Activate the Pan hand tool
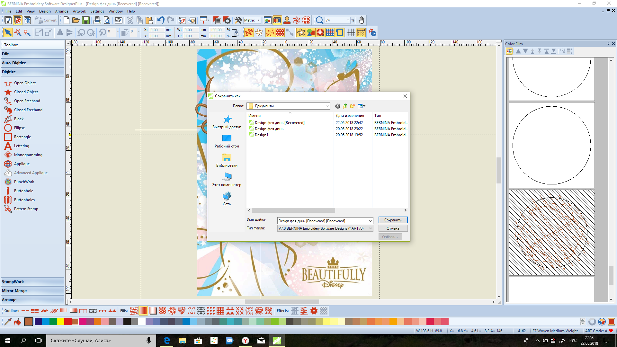Viewport: 617px width, 347px height. [x=362, y=21]
